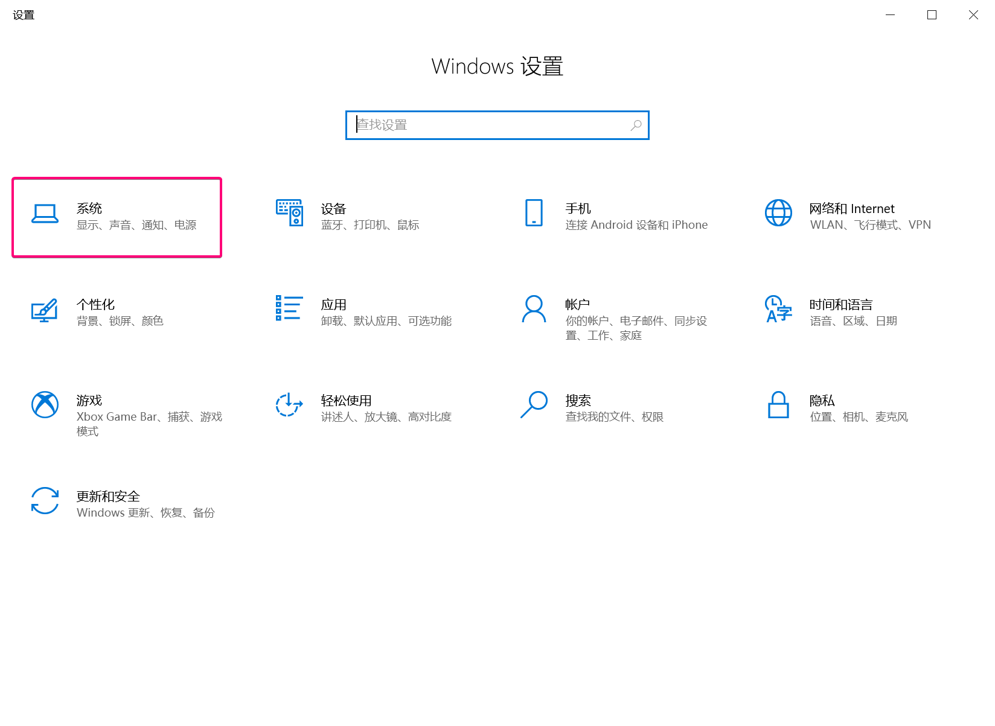Click the magnifier icon in search box
This screenshot has width=995, height=726.
click(636, 125)
